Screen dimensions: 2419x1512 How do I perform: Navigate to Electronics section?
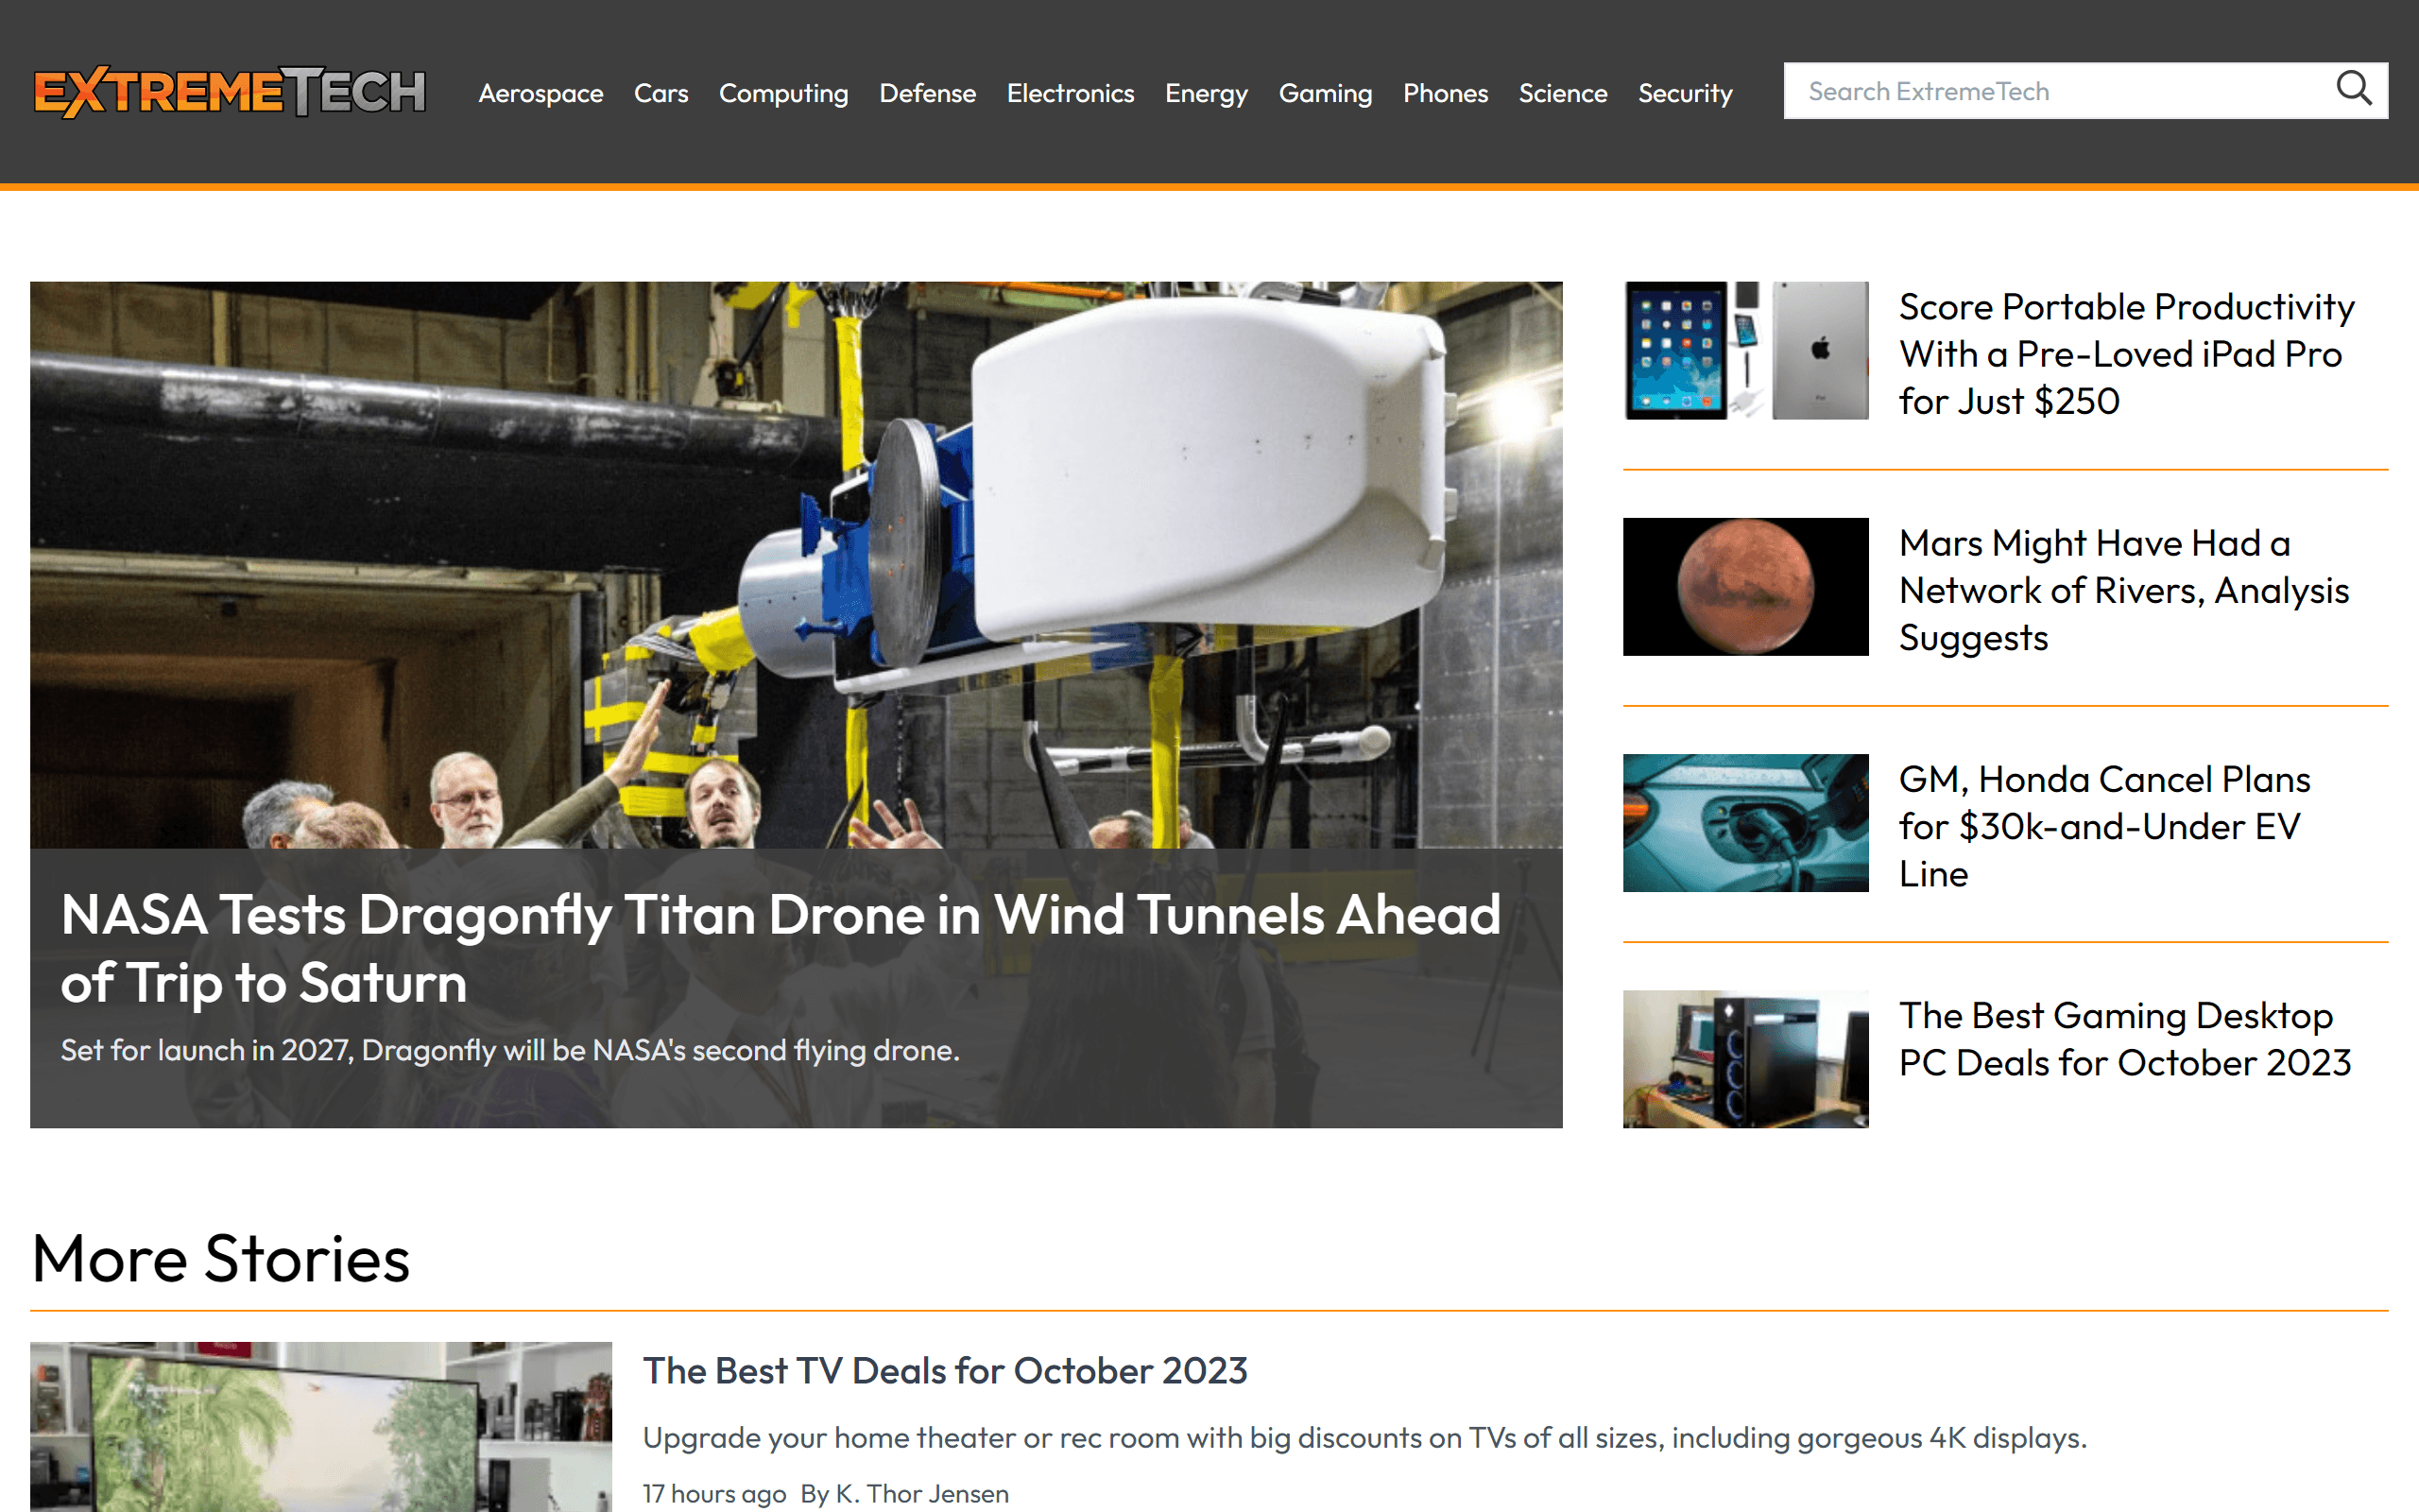[1070, 93]
